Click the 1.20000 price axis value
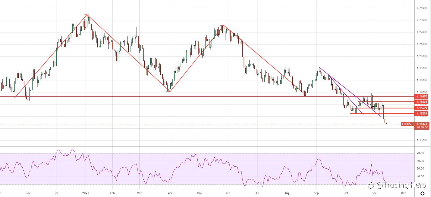 [422, 56]
